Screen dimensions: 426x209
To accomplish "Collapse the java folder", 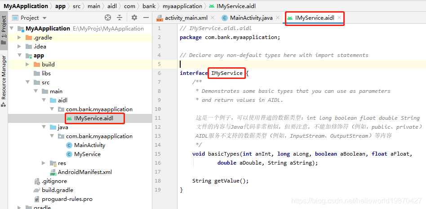I will [44, 127].
